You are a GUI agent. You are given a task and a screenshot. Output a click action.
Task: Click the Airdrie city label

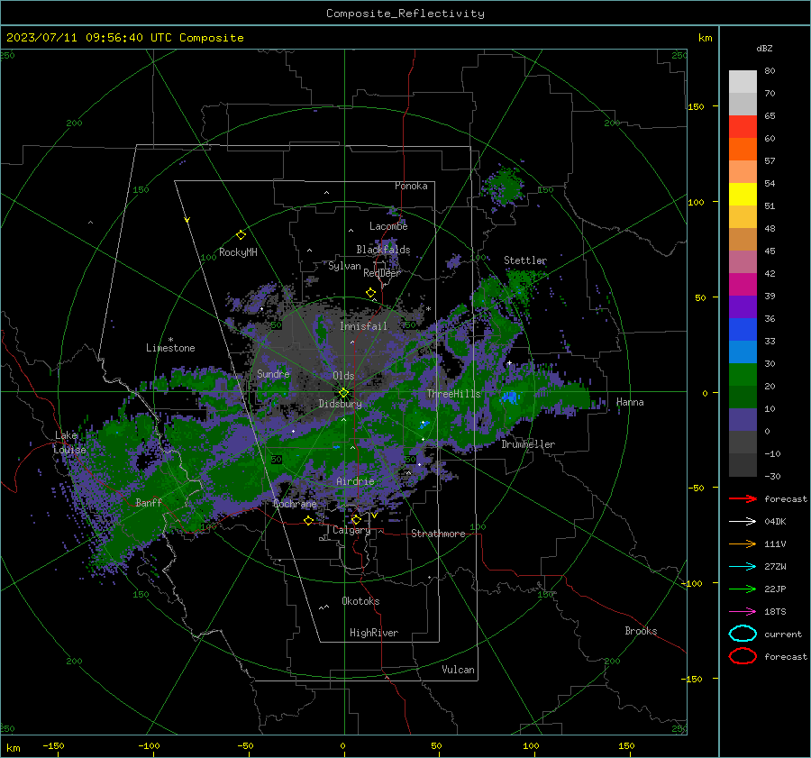pos(355,481)
